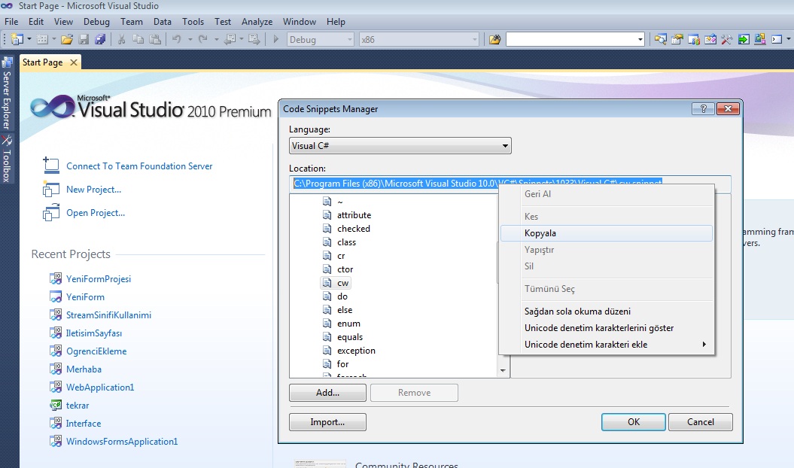Viewport: 794px width, 468px height.
Task: Select the exception snippet in the list
Action: click(x=356, y=351)
